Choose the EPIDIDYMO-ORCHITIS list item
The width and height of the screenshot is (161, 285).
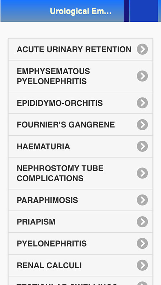80,103
